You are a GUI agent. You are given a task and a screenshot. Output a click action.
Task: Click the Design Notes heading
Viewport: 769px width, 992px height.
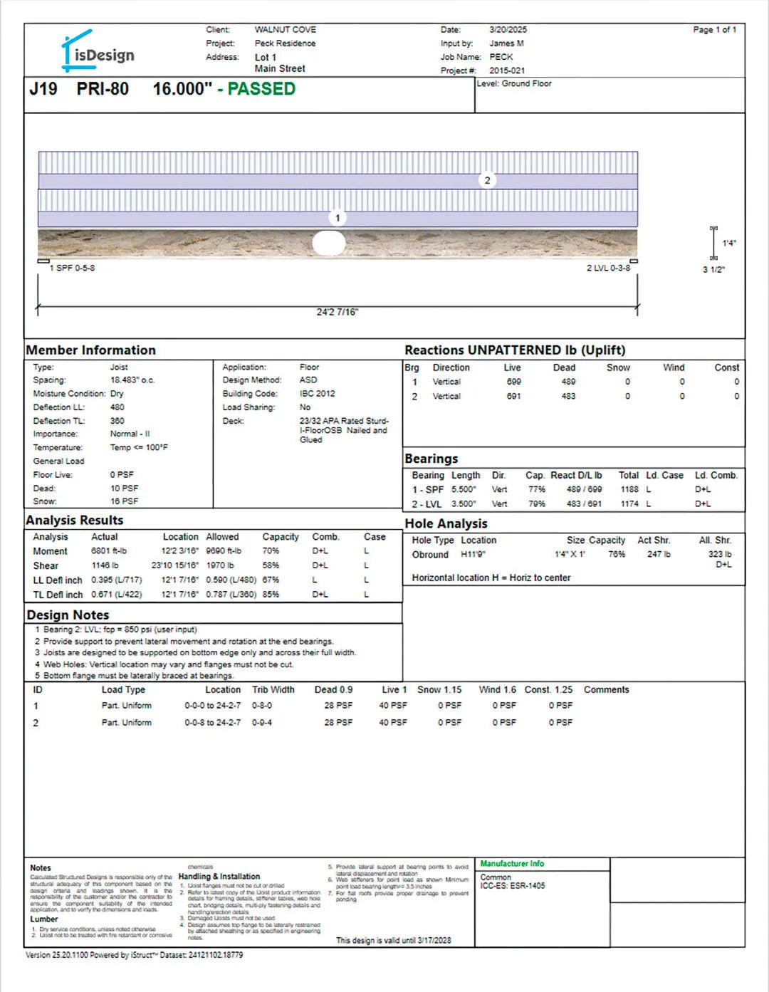point(68,615)
